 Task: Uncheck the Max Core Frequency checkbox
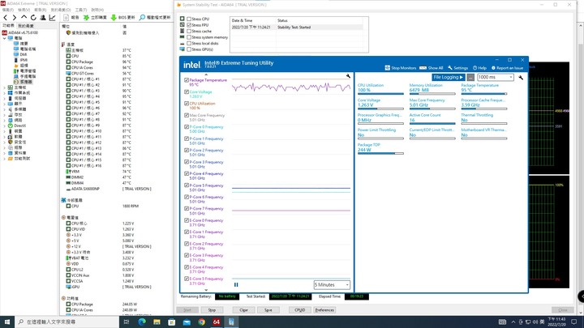[187, 115]
